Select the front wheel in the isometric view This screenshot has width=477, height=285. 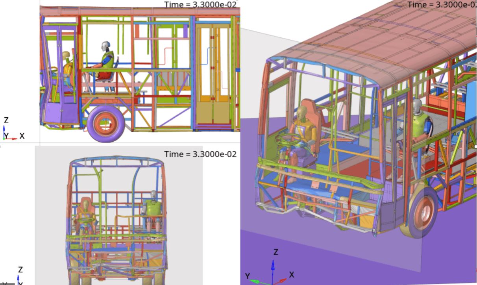point(422,213)
